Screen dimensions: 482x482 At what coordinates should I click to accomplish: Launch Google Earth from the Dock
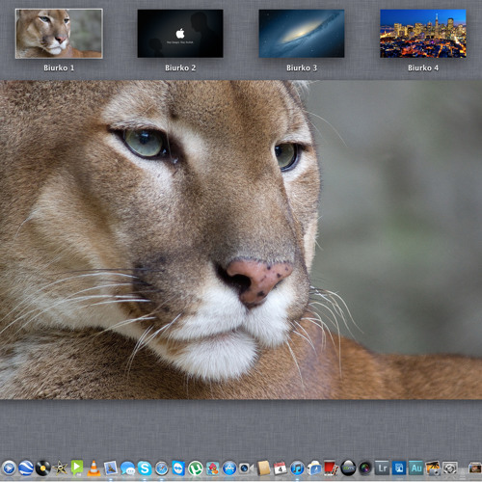tap(26, 468)
